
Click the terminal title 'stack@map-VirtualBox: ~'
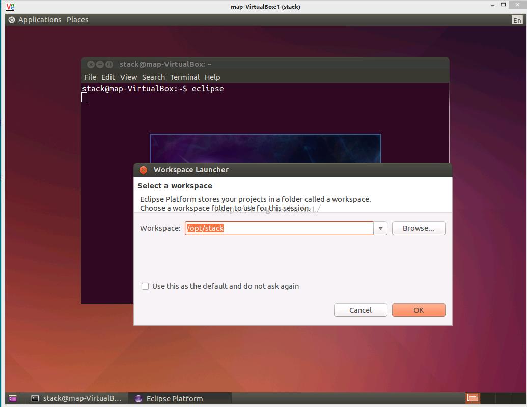pyautogui.click(x=165, y=64)
